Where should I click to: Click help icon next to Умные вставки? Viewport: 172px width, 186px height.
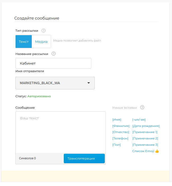142,107
